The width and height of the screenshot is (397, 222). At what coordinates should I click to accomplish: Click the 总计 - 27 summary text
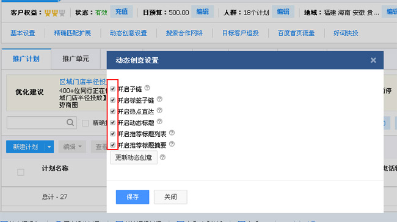55,197
